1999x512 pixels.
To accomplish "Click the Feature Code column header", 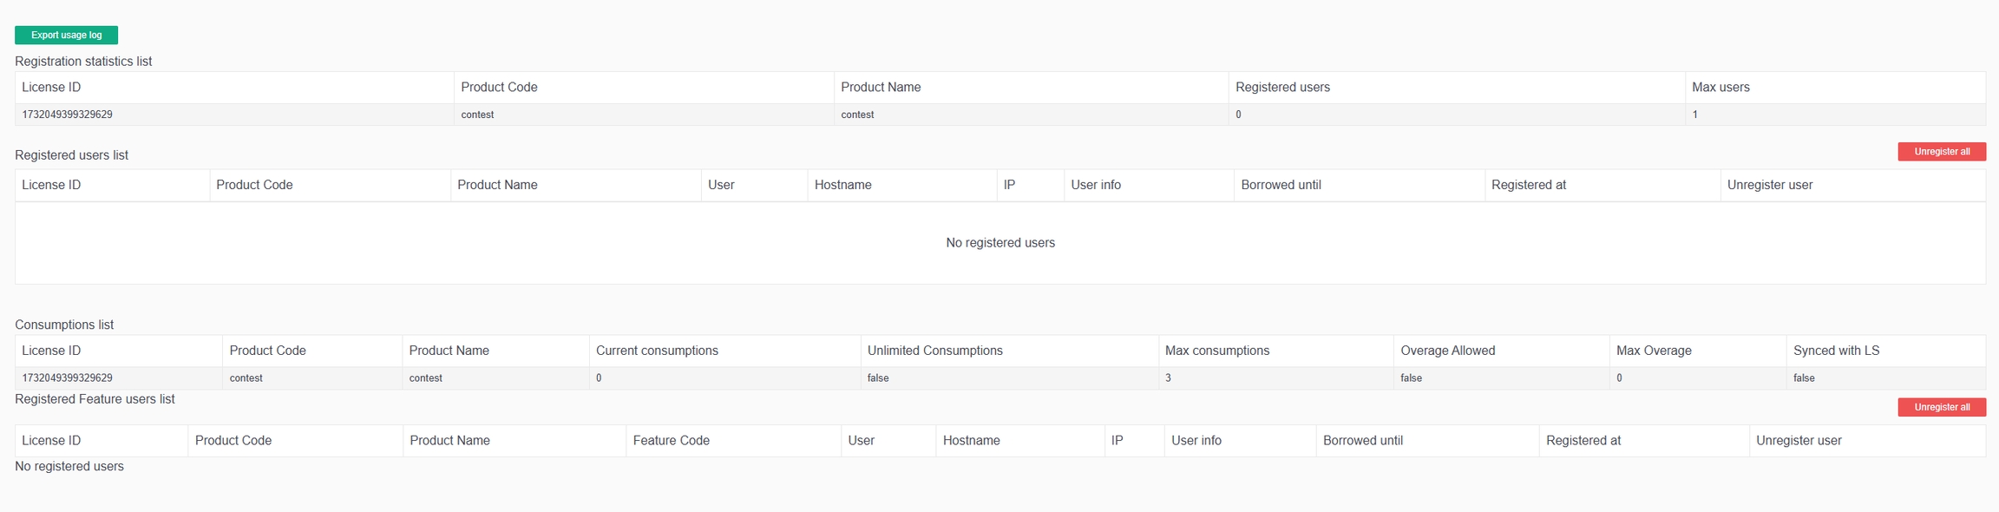I will tap(671, 441).
